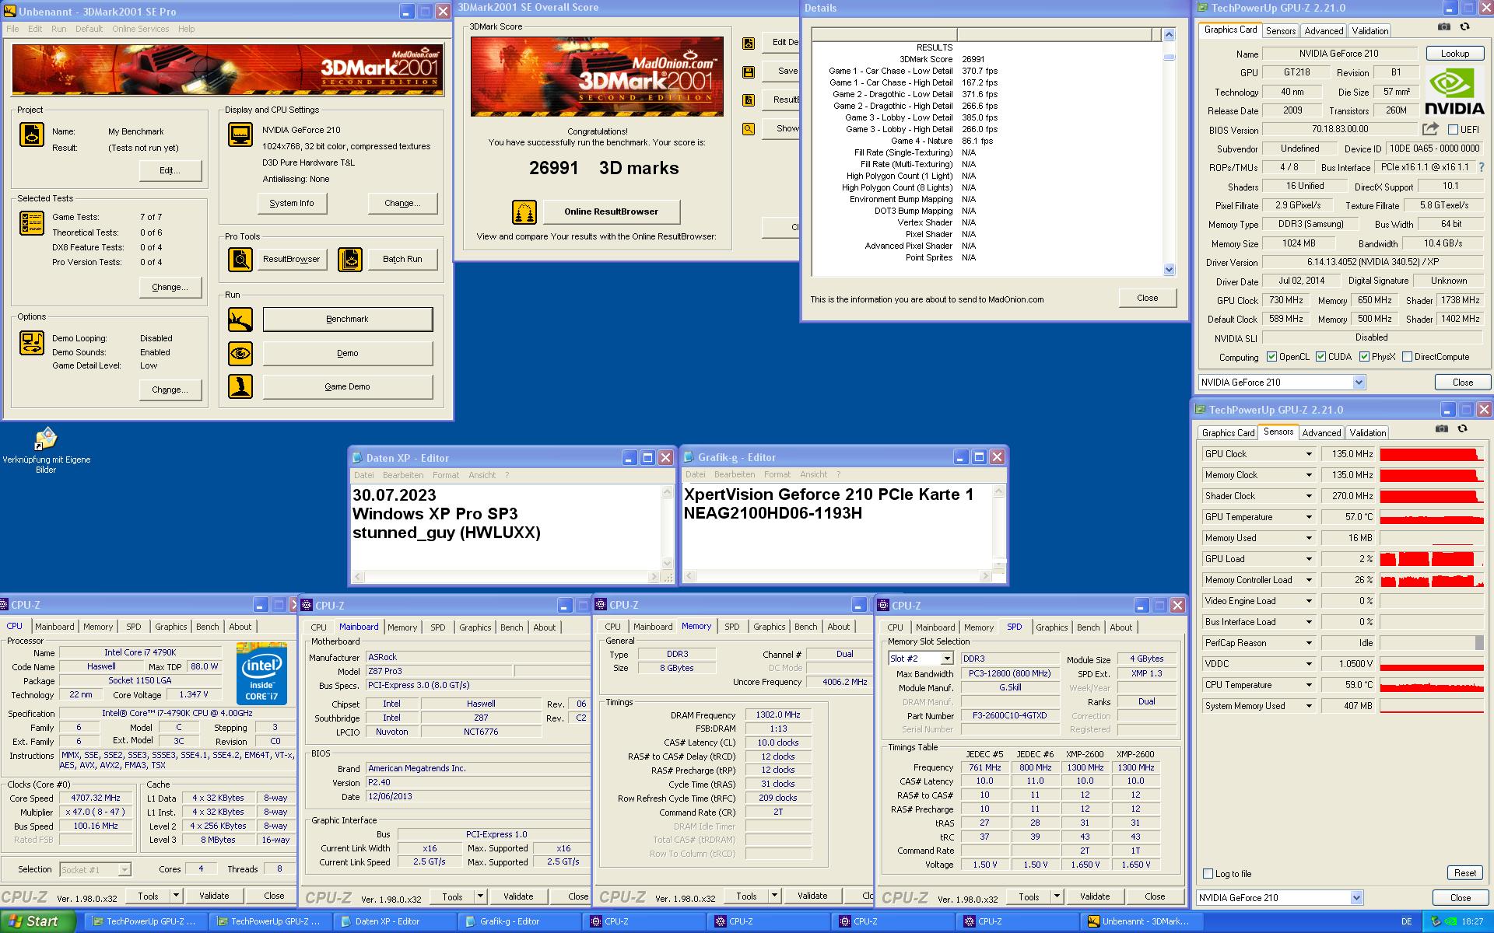Click the NVIDIA logo in GPU-Z
Image resolution: width=1494 pixels, height=933 pixels.
click(1454, 93)
